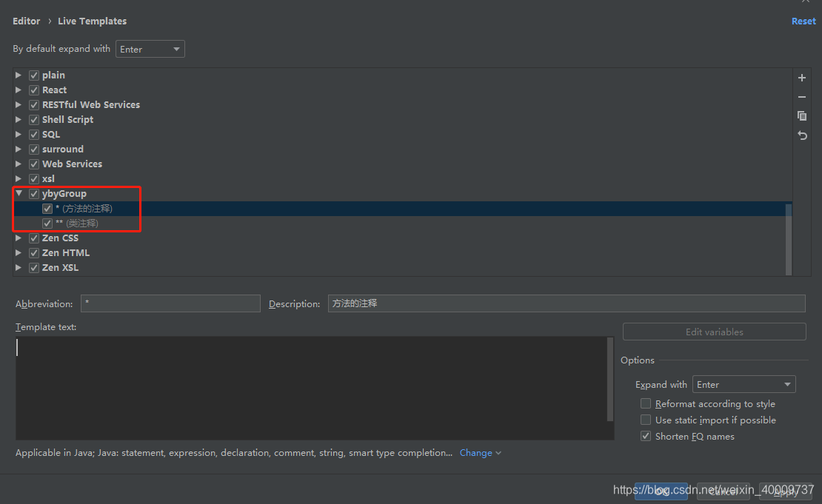Toggle the React group checkbox
Image resolution: width=822 pixels, height=504 pixels.
(34, 90)
